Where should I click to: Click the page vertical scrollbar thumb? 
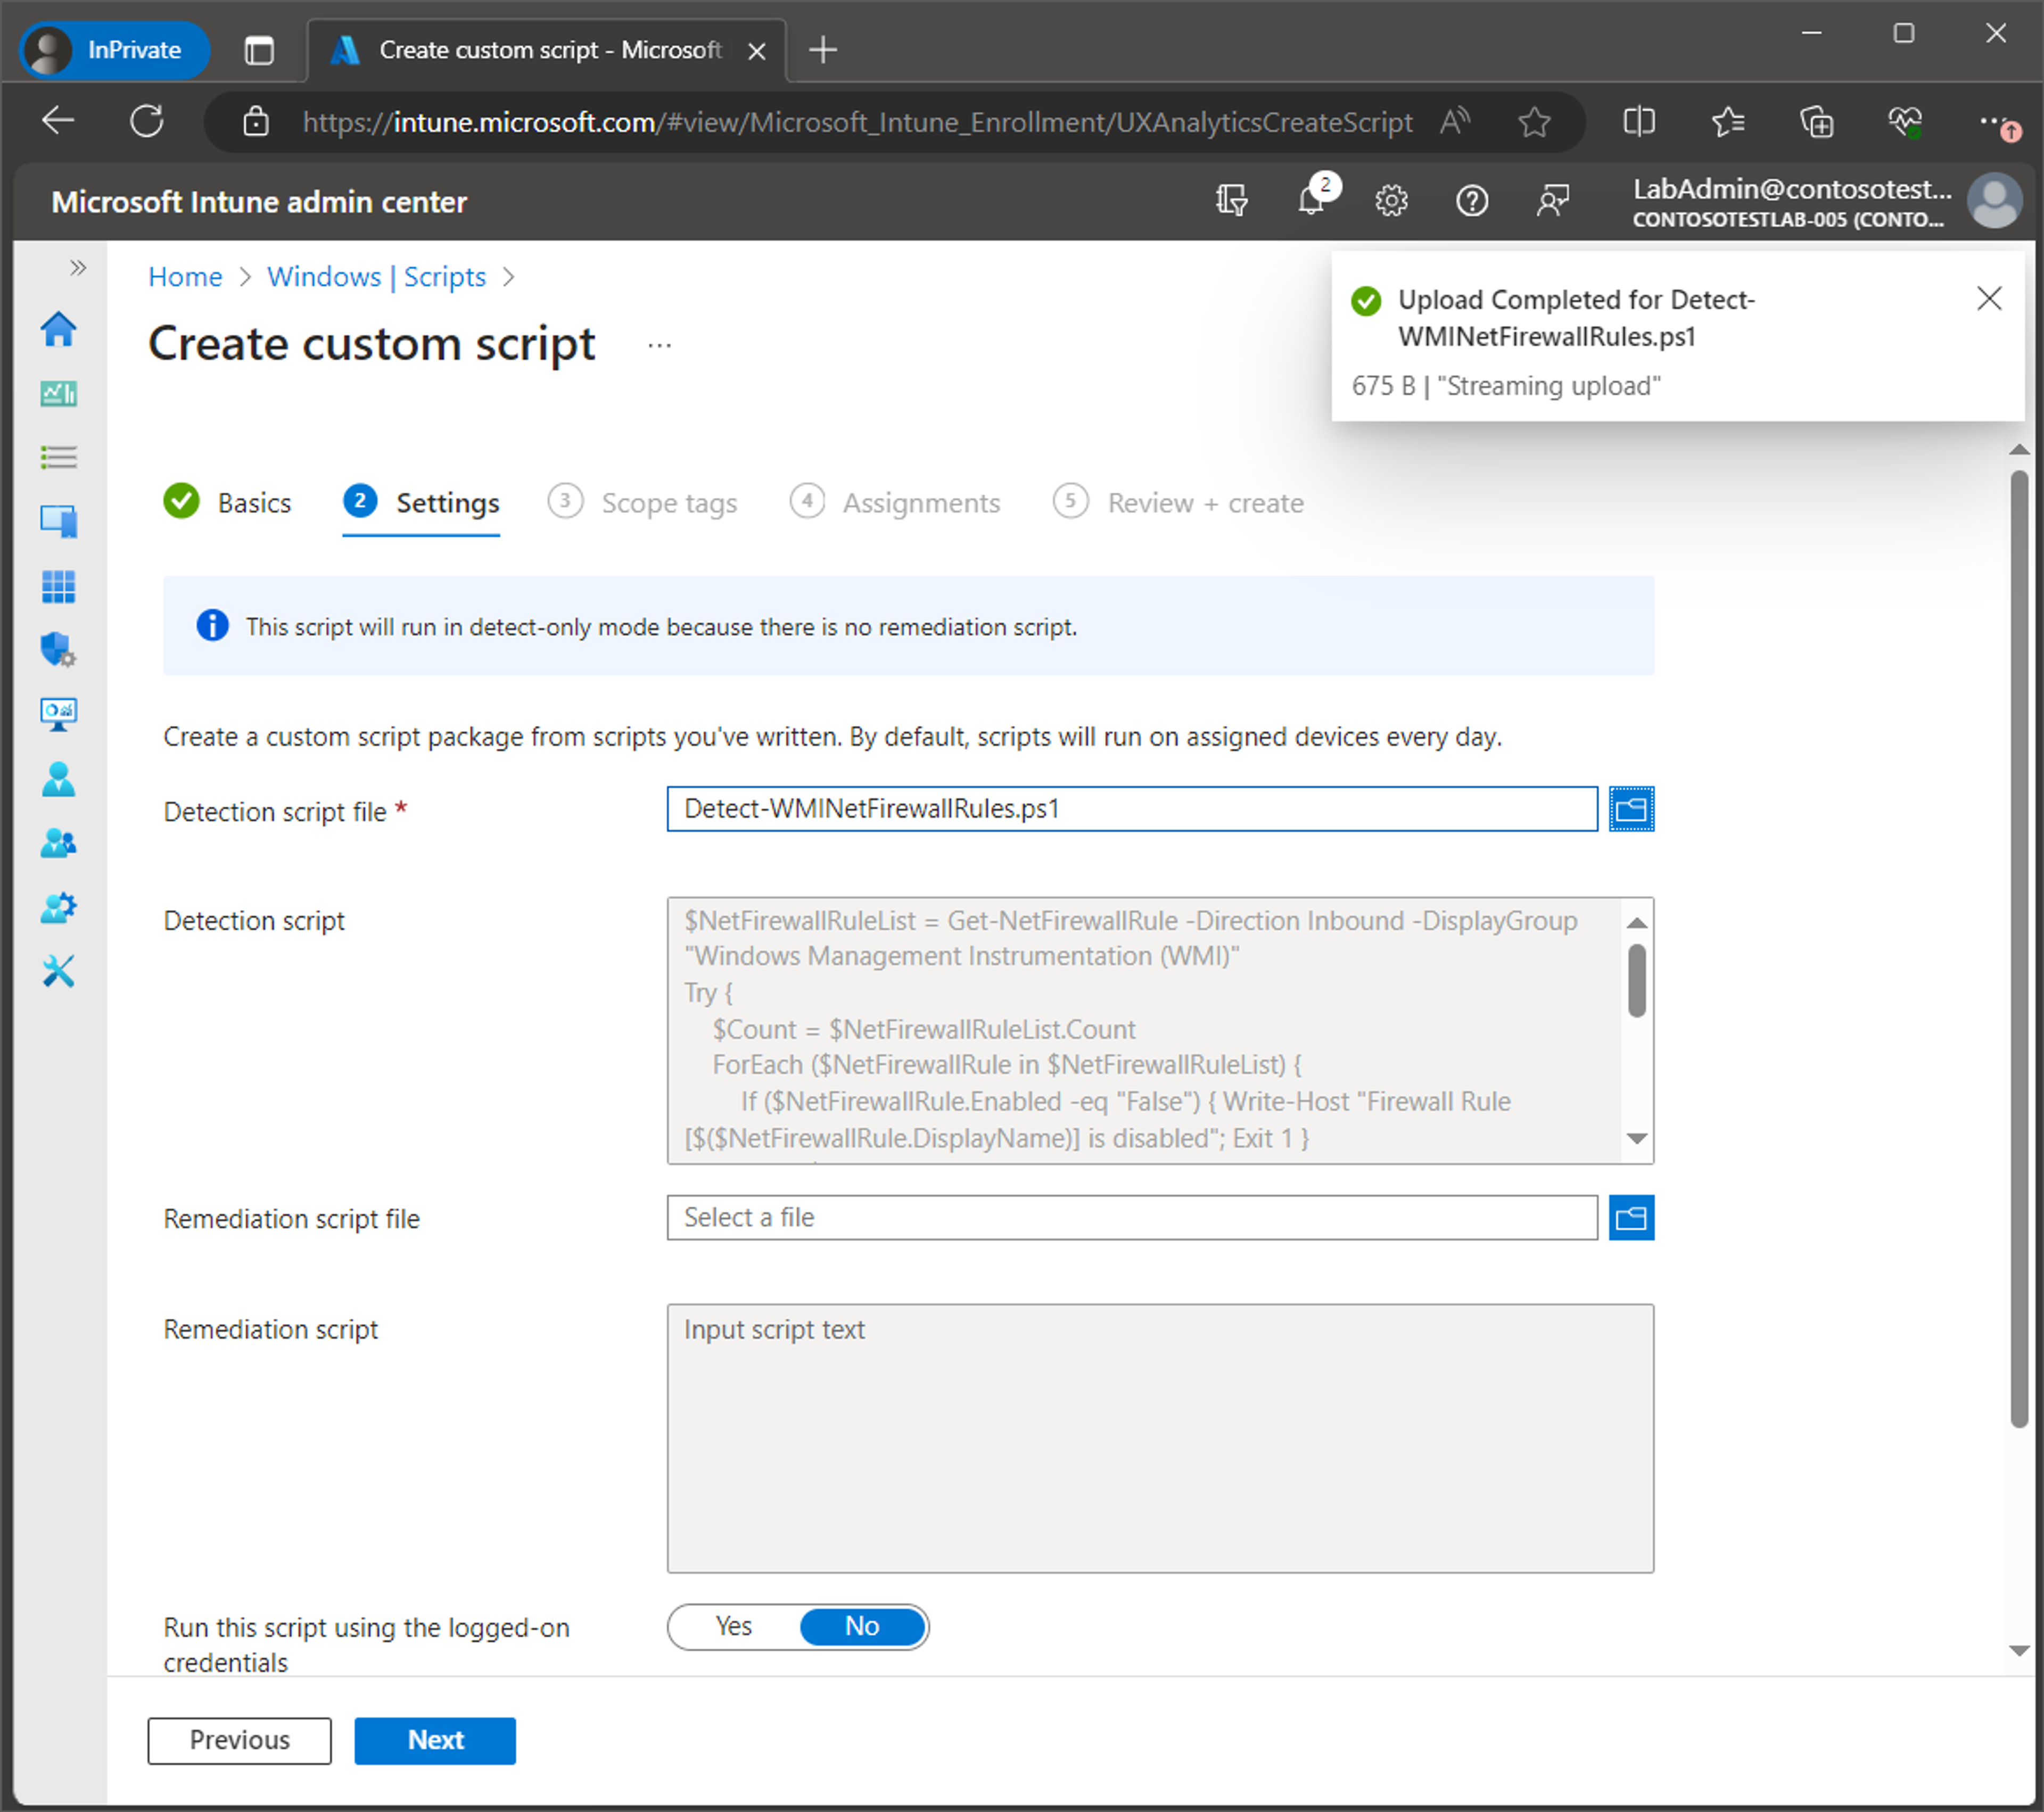2019,948
